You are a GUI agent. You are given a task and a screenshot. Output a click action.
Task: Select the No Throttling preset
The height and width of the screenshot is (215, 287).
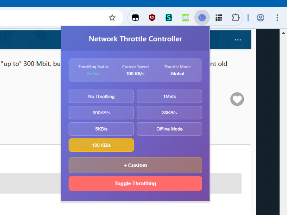101,97
